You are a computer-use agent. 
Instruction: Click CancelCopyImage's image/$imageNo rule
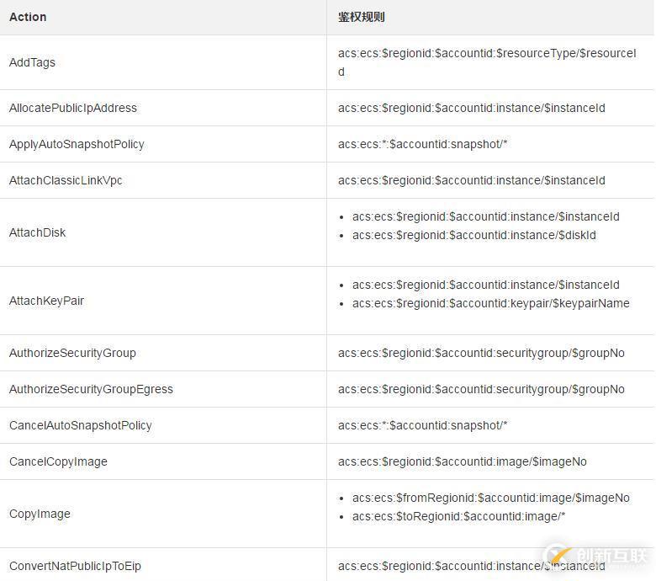point(463,461)
